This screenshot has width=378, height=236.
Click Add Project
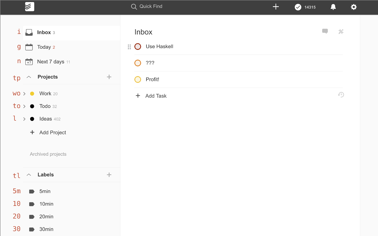[48, 132]
